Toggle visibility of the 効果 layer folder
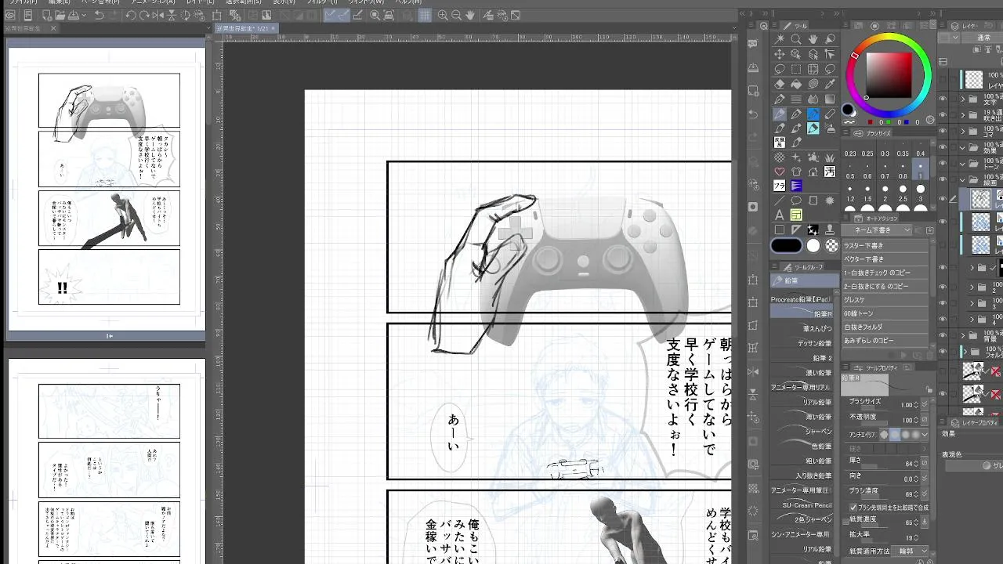 click(x=943, y=146)
